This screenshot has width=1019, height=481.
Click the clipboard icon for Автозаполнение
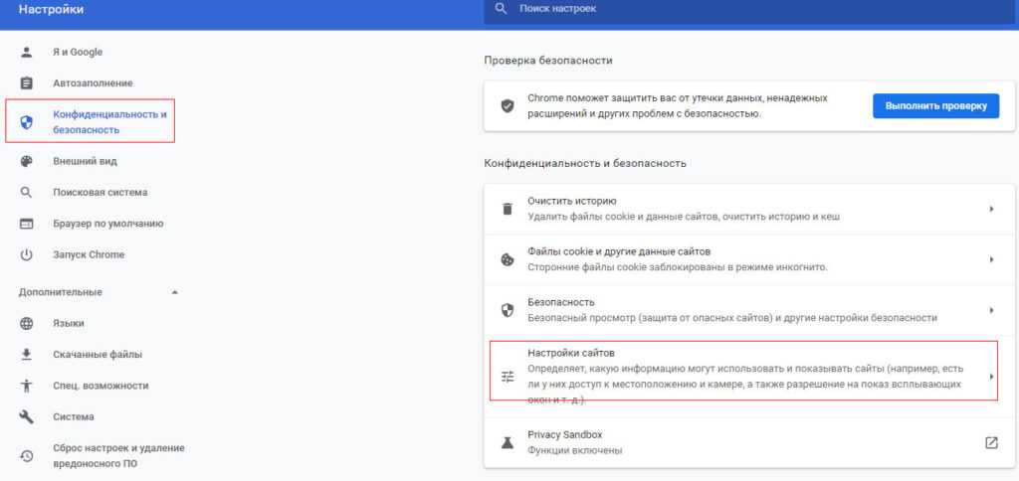pyautogui.click(x=27, y=83)
